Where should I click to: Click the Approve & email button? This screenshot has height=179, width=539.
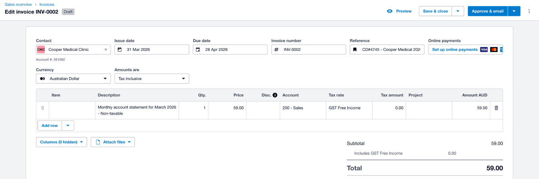pyautogui.click(x=488, y=11)
